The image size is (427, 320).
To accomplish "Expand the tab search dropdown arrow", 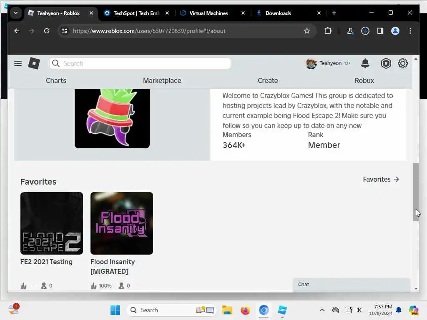I will coord(16,13).
